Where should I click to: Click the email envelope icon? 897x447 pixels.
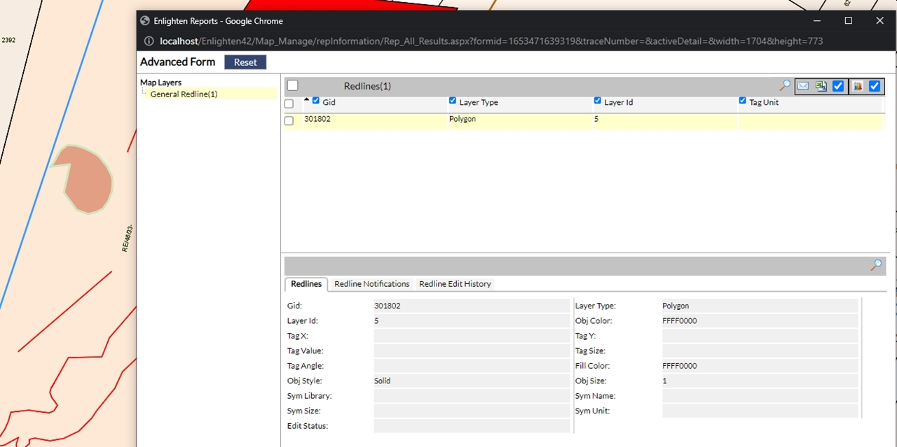803,86
